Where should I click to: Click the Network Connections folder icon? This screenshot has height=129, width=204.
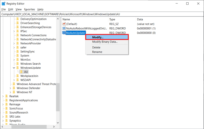point(18,35)
